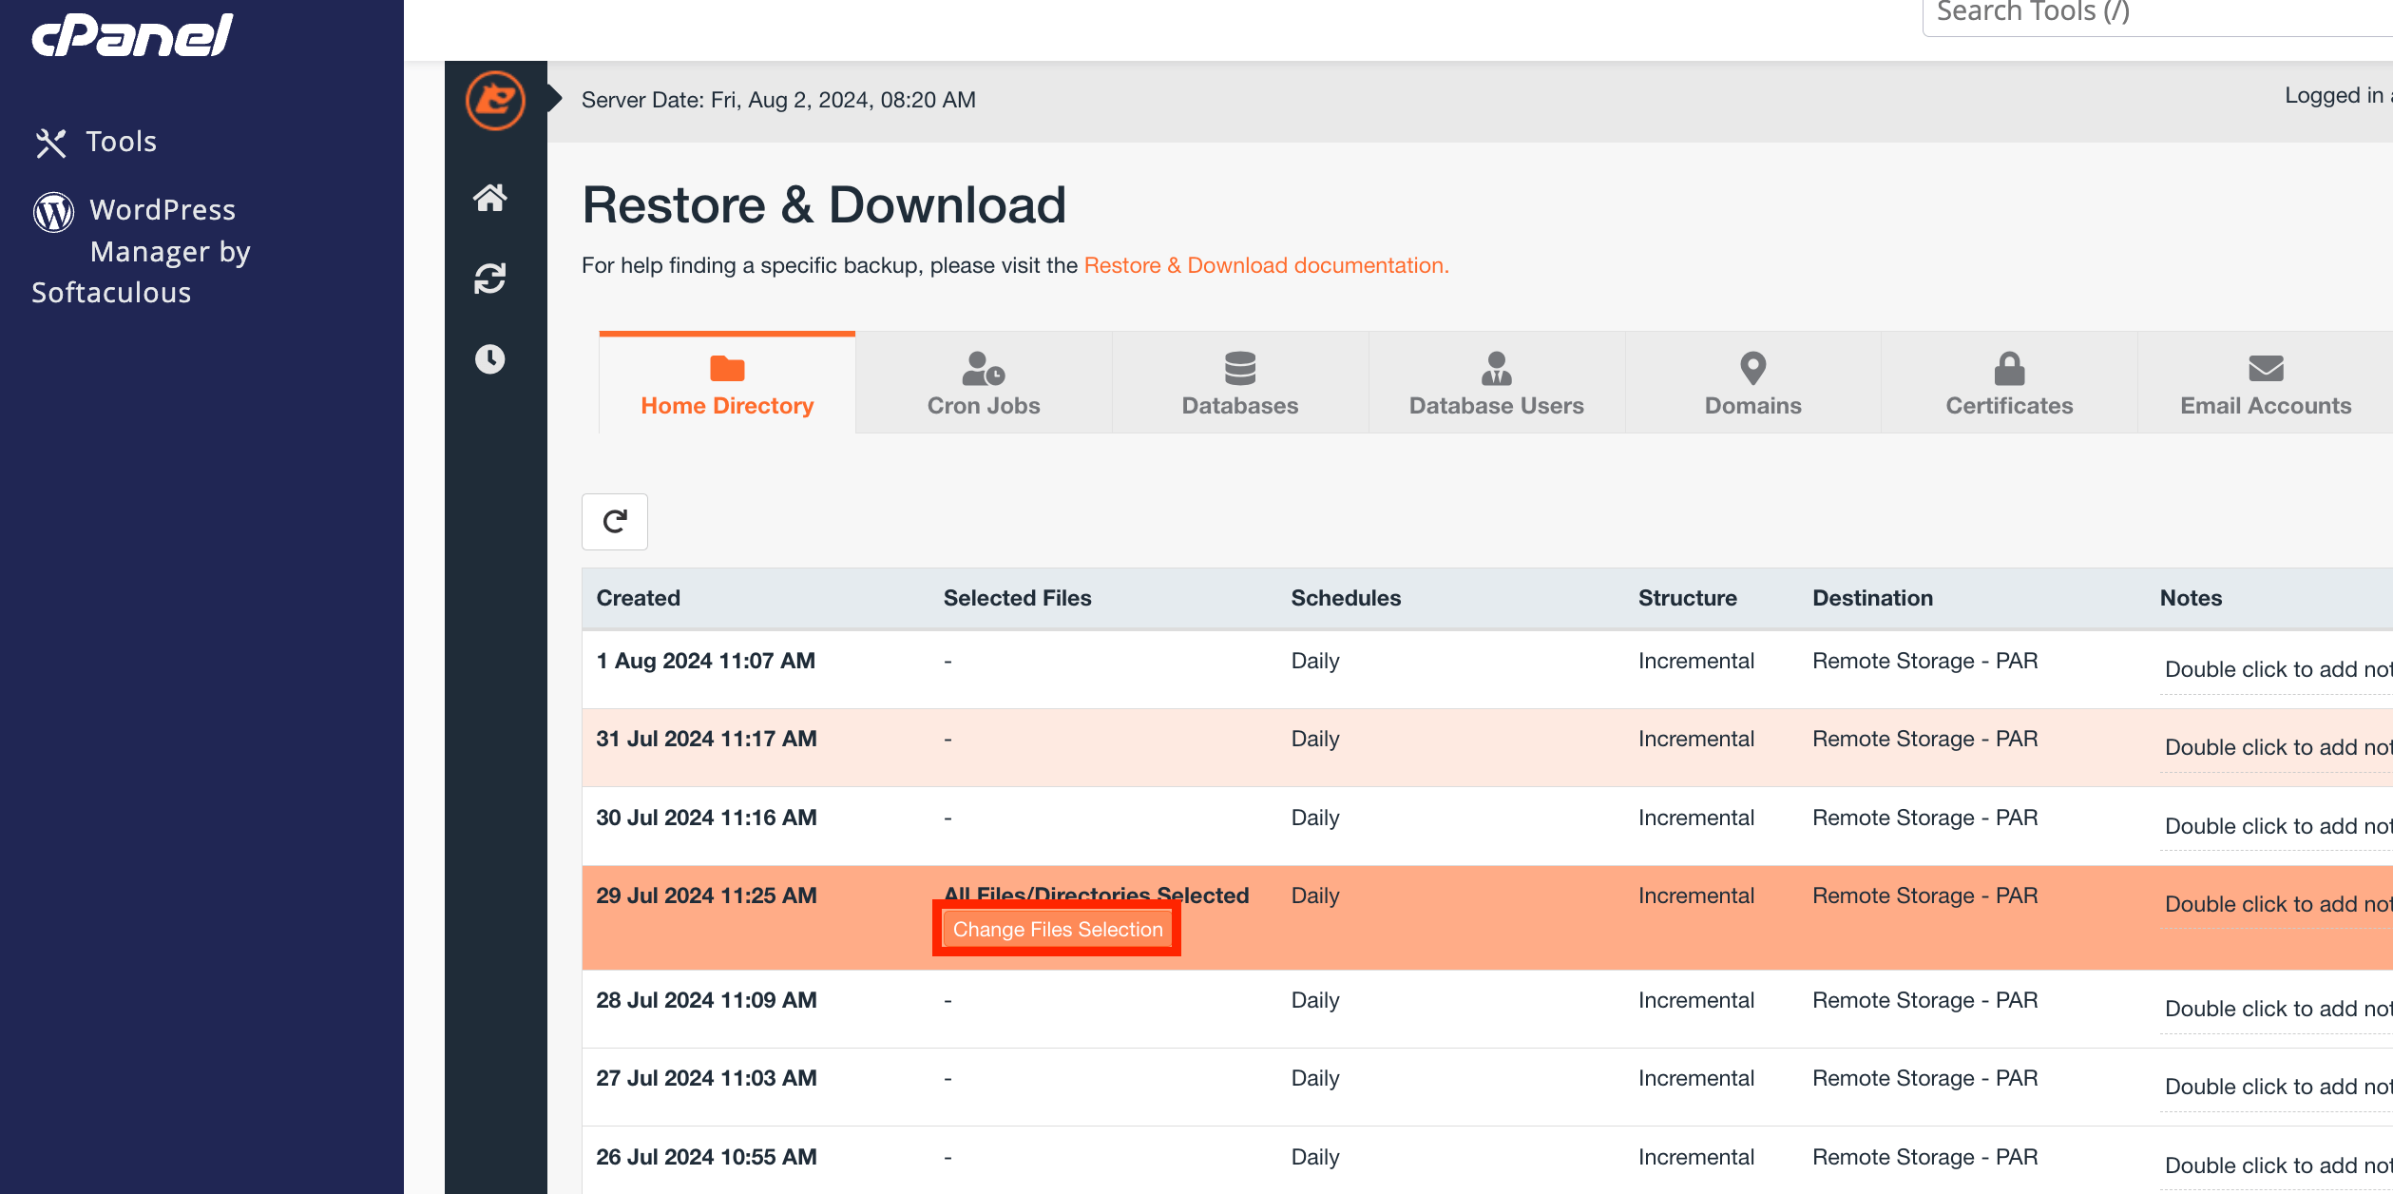Click Server Date text in header
The width and height of the screenshot is (2393, 1194).
778,100
